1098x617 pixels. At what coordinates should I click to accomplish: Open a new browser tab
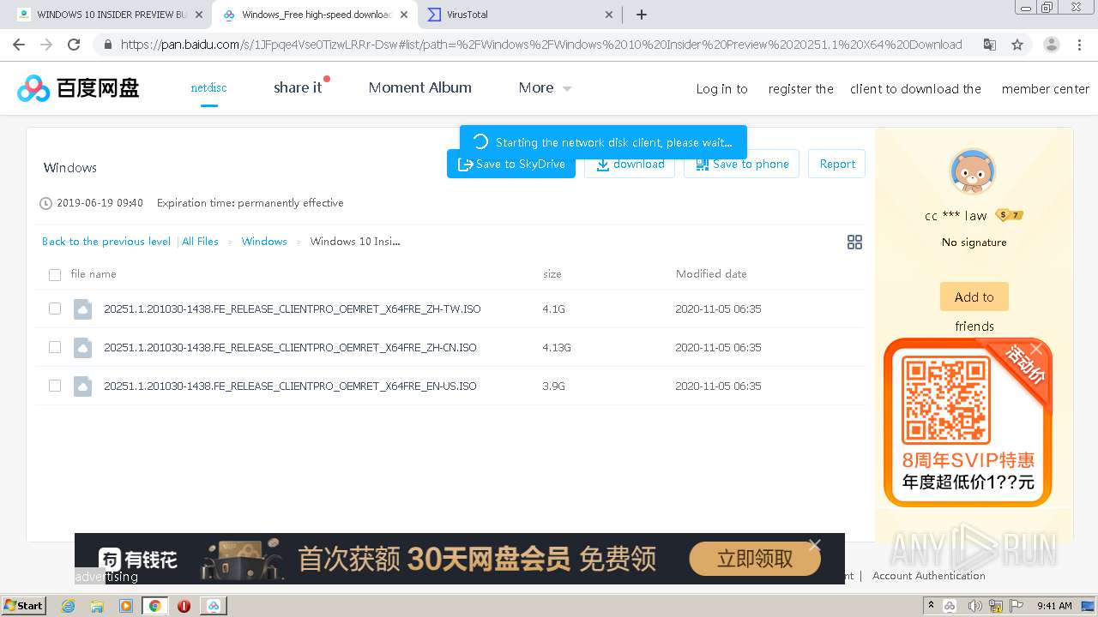[642, 15]
